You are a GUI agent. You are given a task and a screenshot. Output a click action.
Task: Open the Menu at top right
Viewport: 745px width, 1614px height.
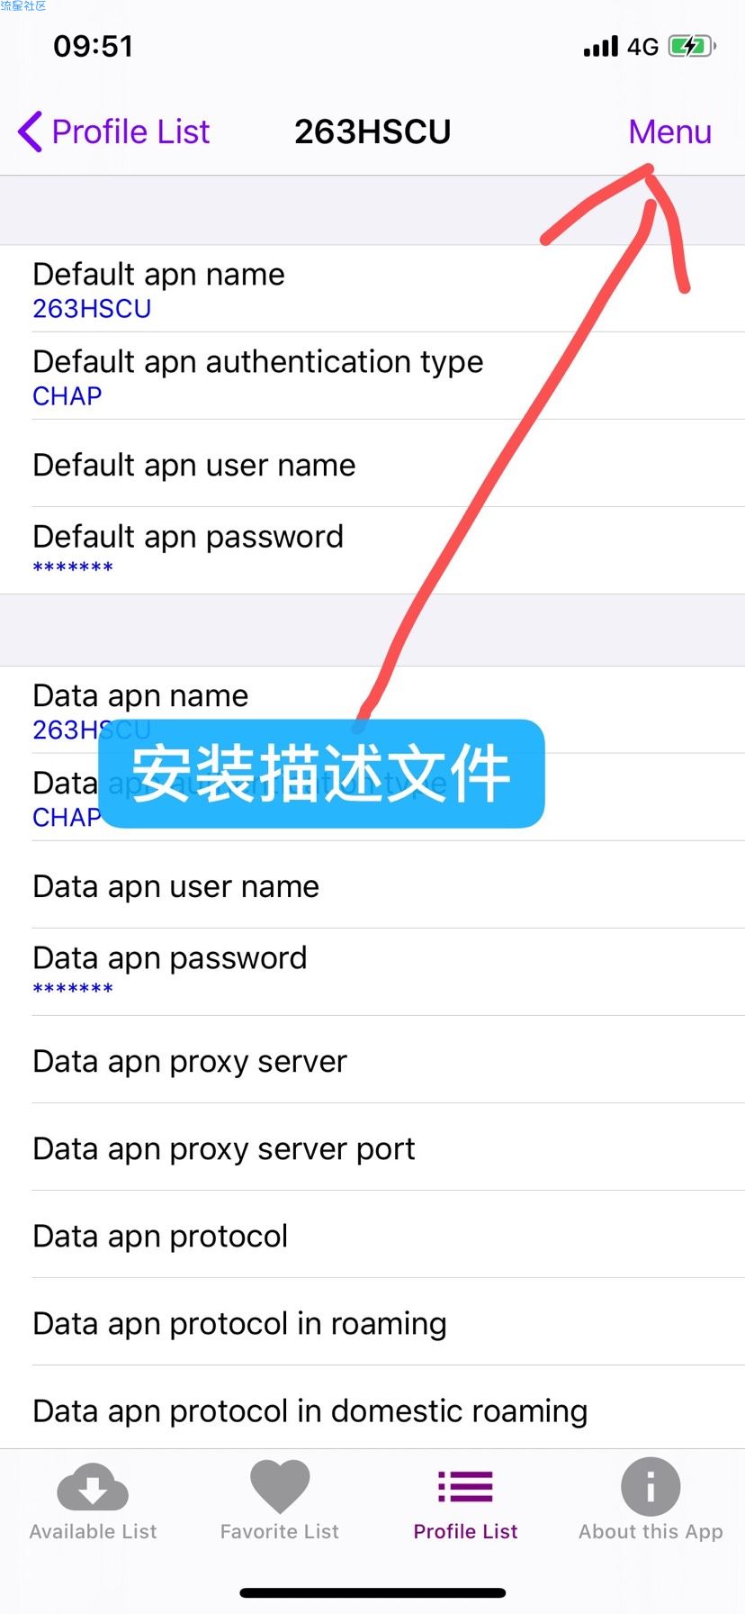[x=670, y=131]
